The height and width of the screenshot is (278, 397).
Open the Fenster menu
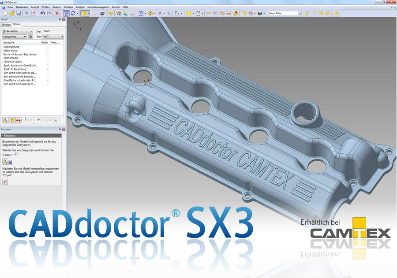coord(116,7)
